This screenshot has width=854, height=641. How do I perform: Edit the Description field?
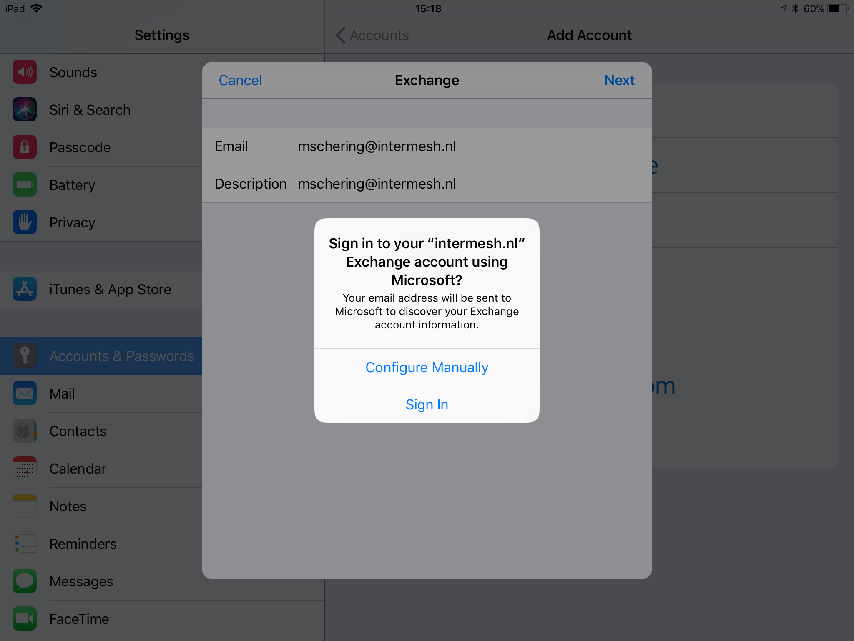coord(427,184)
